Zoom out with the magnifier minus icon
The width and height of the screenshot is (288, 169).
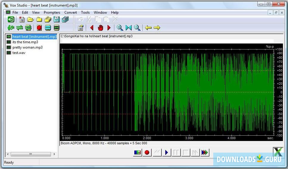137,28
